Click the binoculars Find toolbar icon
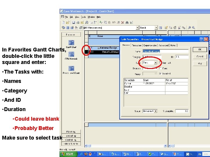Image resolution: width=210 pixels, height=157 pixels. pos(127,23)
